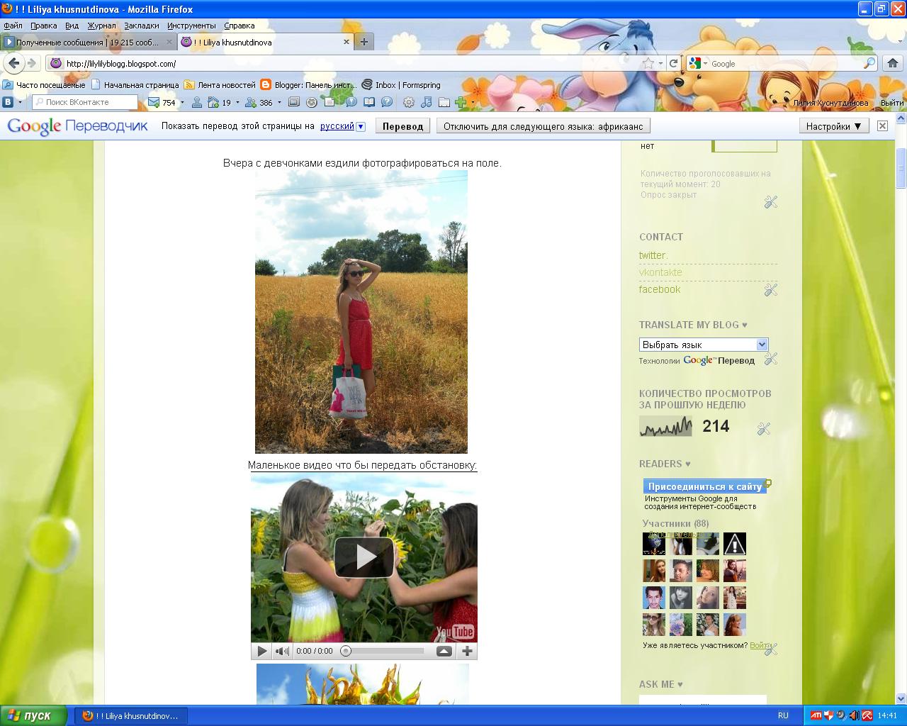The width and height of the screenshot is (907, 726).
Task: Click the browser Back arrow button
Action: [13, 63]
